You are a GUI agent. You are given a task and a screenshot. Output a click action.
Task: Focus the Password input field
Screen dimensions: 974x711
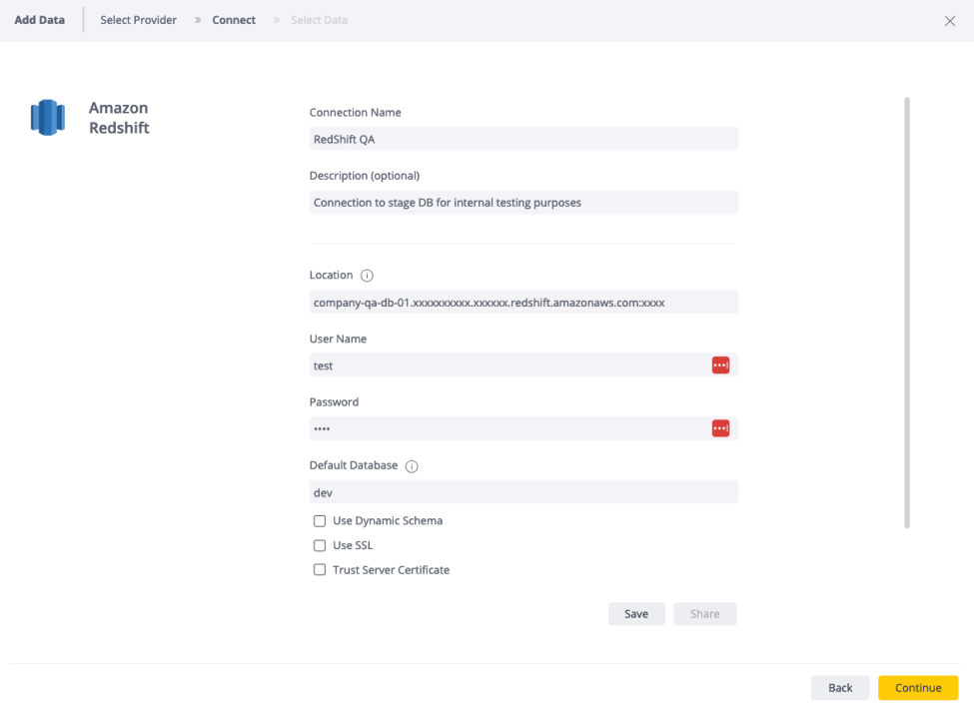(x=523, y=428)
